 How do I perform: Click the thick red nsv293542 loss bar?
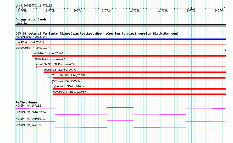tap(139, 94)
